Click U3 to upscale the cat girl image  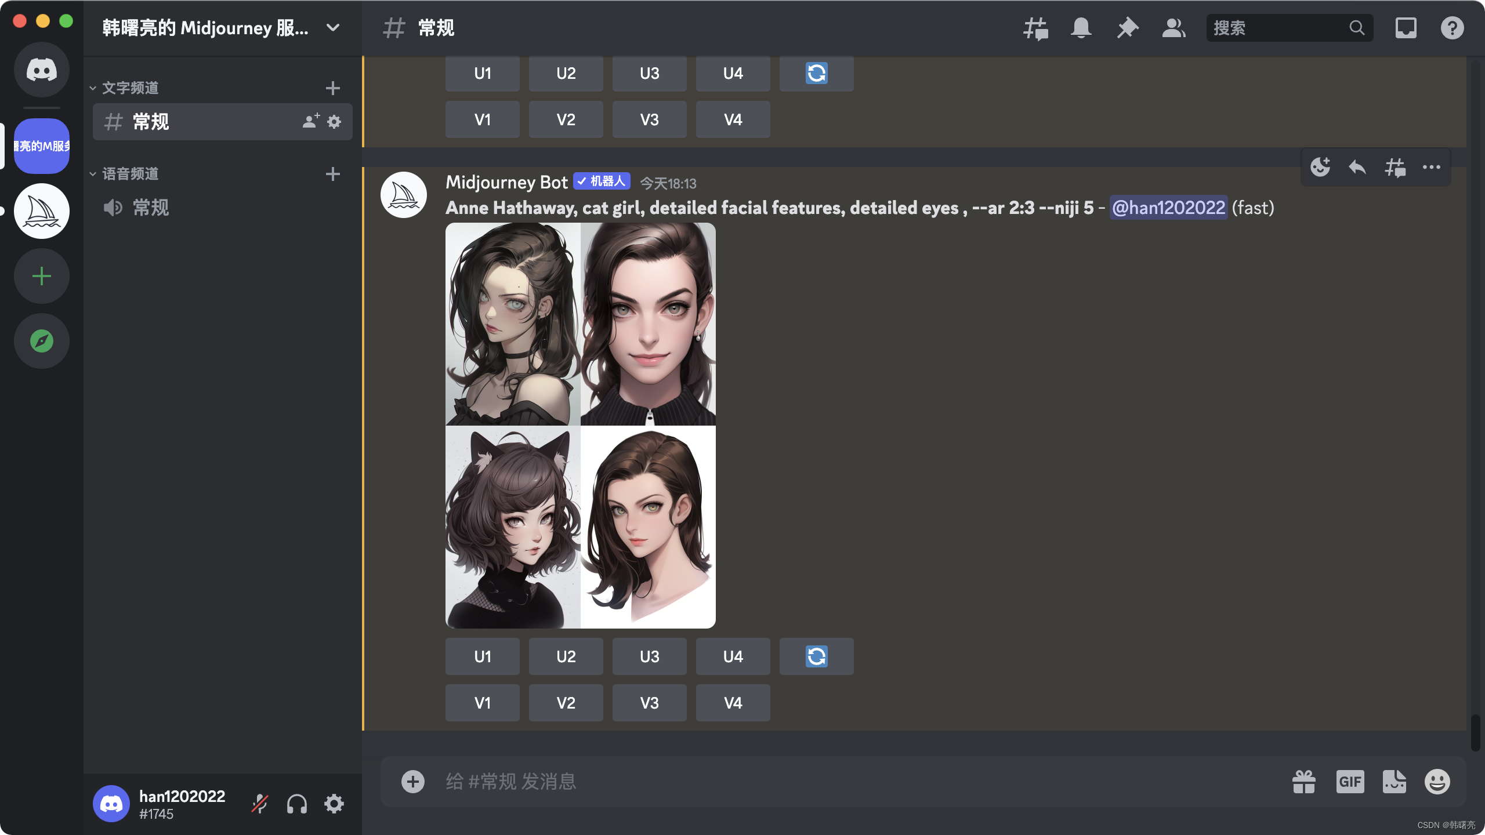coord(649,656)
